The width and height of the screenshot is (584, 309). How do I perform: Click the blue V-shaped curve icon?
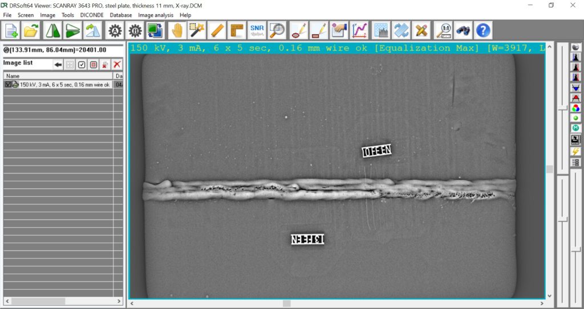point(576,88)
